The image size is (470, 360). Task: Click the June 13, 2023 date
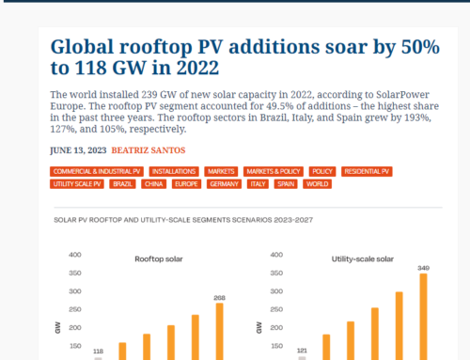[78, 150]
